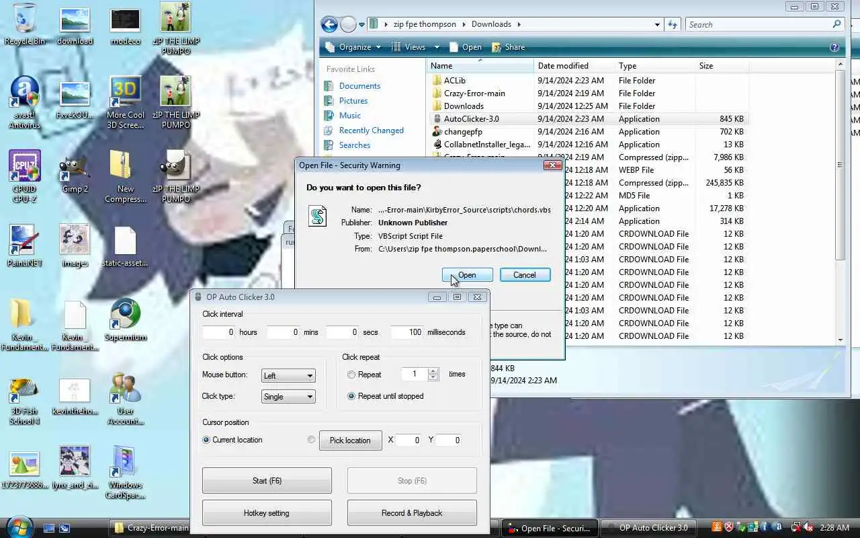Click Open in the Security Warning dialog
This screenshot has height=538, width=860.
click(468, 275)
